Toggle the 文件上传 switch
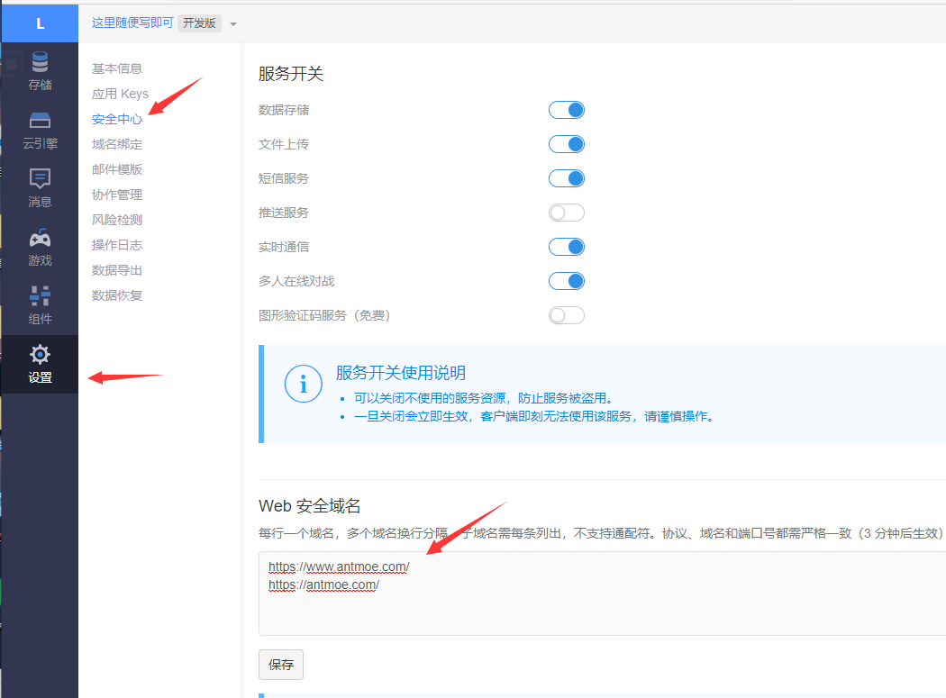Image resolution: width=946 pixels, height=698 pixels. [x=567, y=144]
